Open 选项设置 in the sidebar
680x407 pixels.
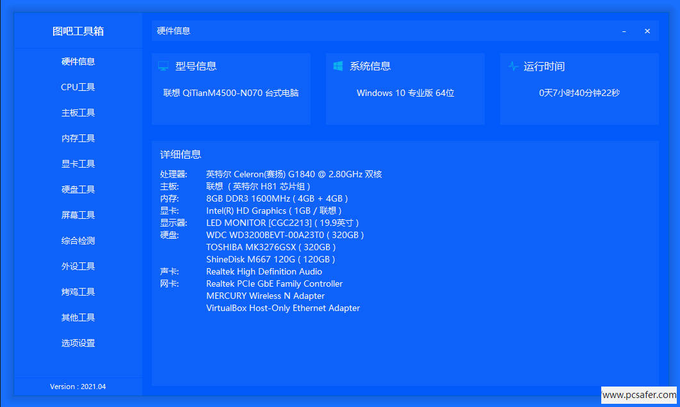[78, 343]
